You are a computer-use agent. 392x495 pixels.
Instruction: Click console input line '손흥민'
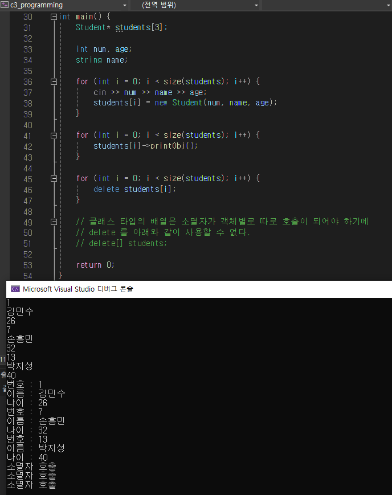coord(20,339)
